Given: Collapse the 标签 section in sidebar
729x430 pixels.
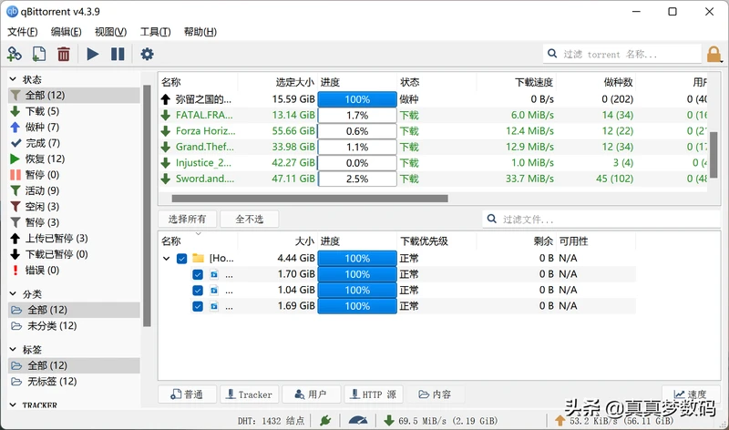Looking at the screenshot, I should [x=13, y=349].
